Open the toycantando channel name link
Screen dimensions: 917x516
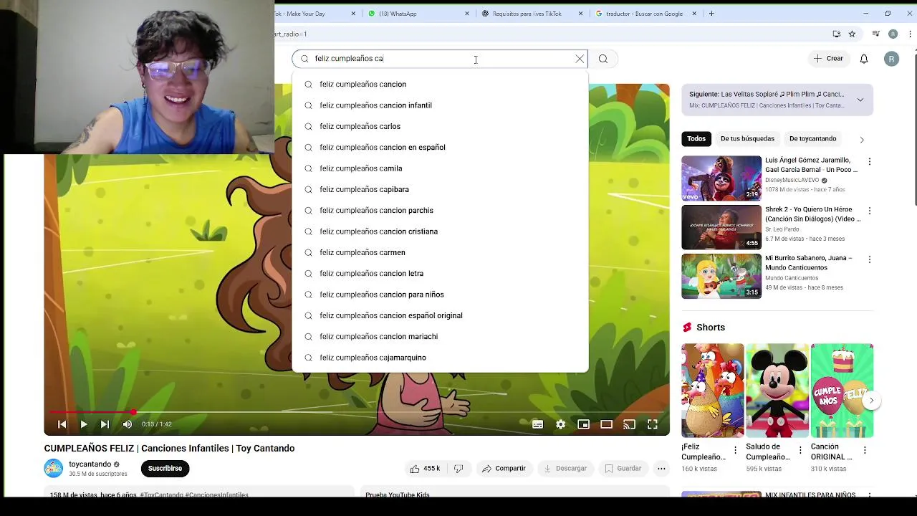[90, 464]
